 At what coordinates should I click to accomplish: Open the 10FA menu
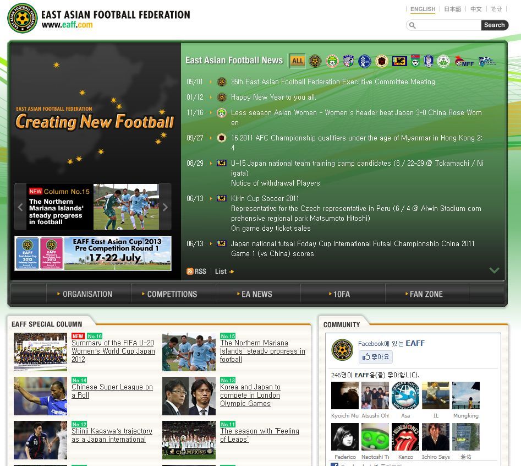(x=343, y=294)
